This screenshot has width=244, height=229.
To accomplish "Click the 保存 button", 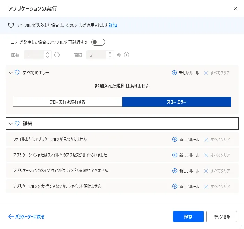I will pos(188,216).
